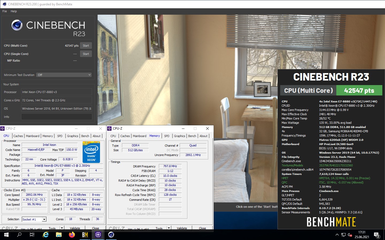Screen dimensions: 385x240
Task: Open Task View from taskbar
Action: coord(32,235)
